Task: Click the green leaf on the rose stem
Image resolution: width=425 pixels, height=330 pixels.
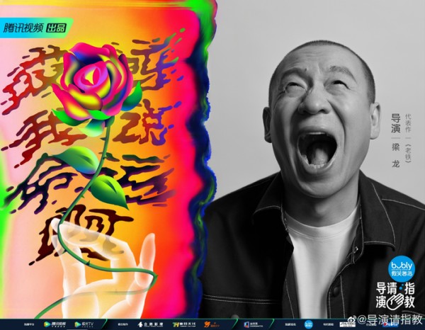Action: [108, 188]
